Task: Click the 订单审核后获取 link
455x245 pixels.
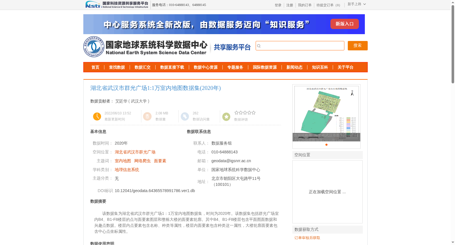Action: 307,238
